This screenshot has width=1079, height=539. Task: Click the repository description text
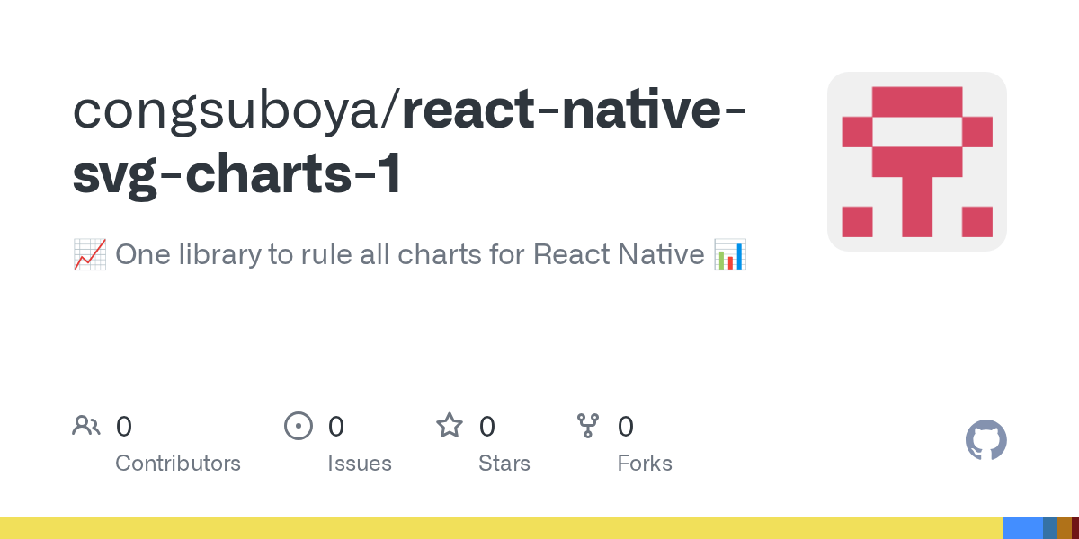coord(410,255)
